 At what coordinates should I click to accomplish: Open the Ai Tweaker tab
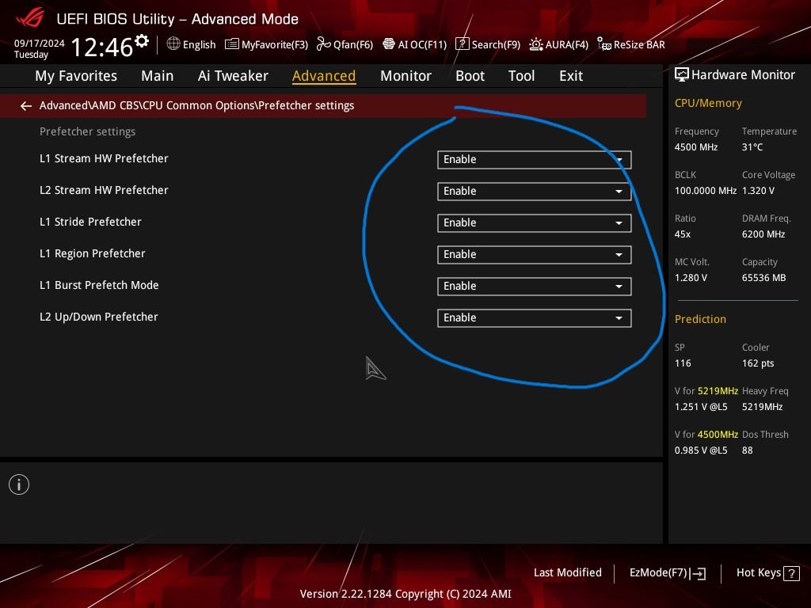pyautogui.click(x=233, y=76)
